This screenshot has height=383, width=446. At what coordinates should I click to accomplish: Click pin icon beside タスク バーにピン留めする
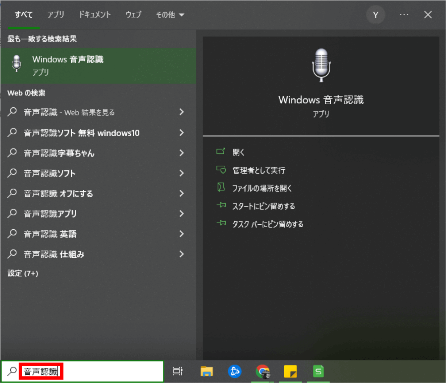pyautogui.click(x=221, y=223)
